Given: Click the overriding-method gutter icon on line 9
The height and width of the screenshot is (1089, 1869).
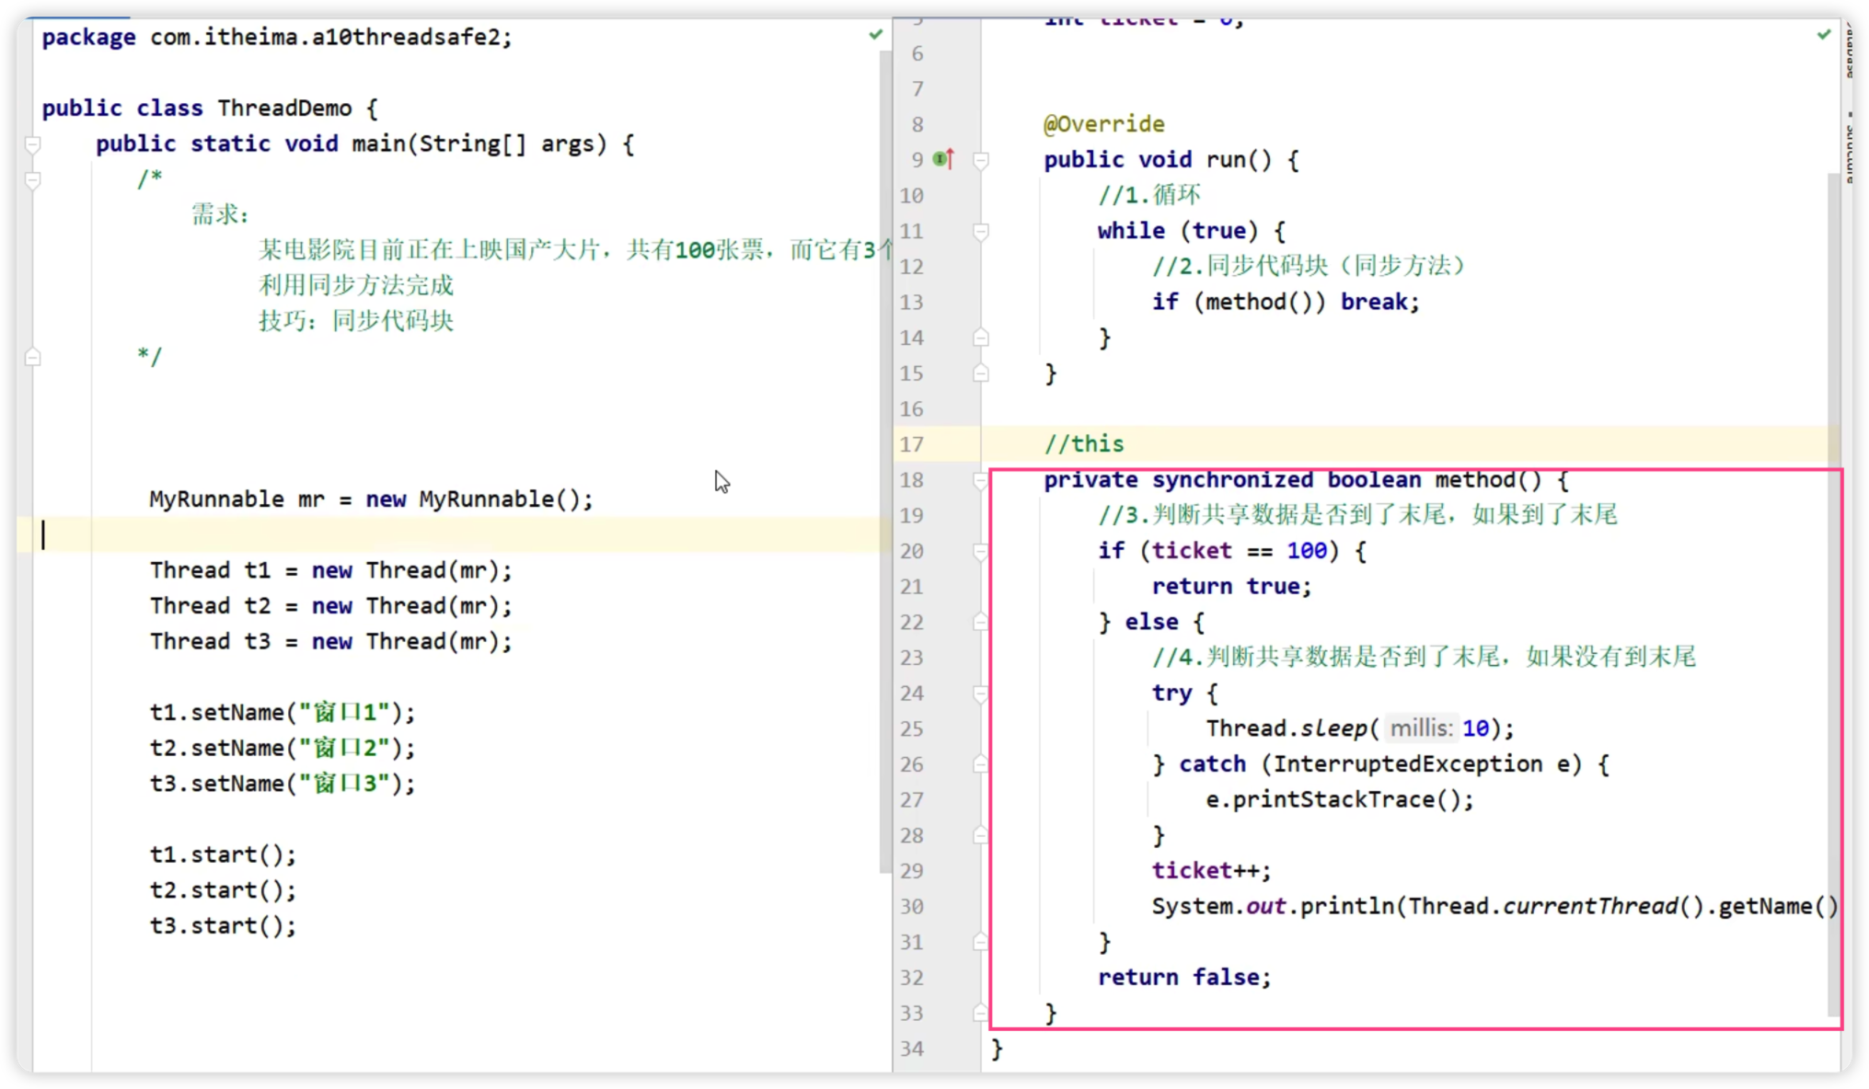Looking at the screenshot, I should tap(943, 159).
